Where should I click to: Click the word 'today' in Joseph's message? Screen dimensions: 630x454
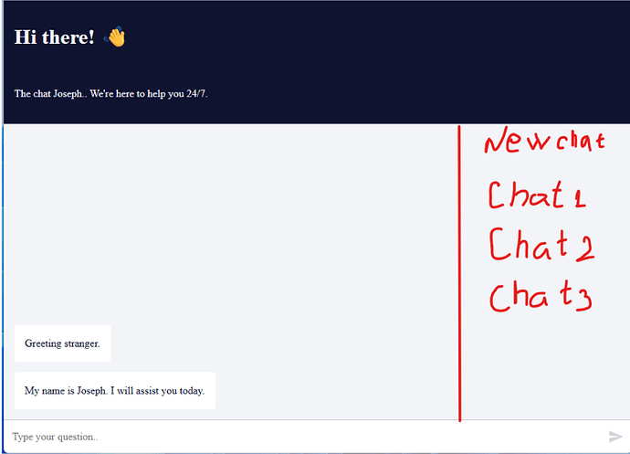(x=192, y=391)
